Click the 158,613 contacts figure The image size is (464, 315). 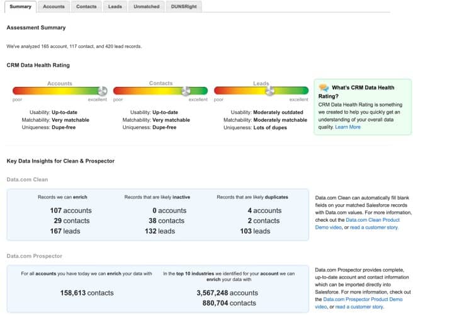pyautogui.click(x=87, y=293)
